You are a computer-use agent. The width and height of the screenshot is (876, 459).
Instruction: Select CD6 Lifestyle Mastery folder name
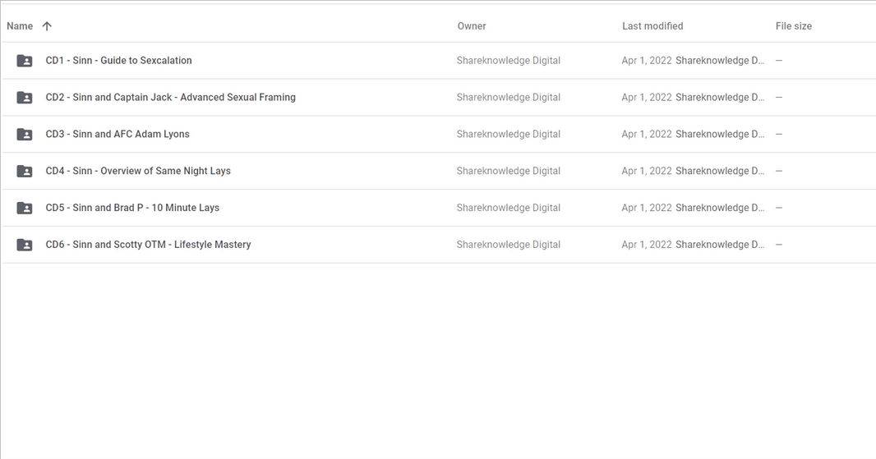148,245
